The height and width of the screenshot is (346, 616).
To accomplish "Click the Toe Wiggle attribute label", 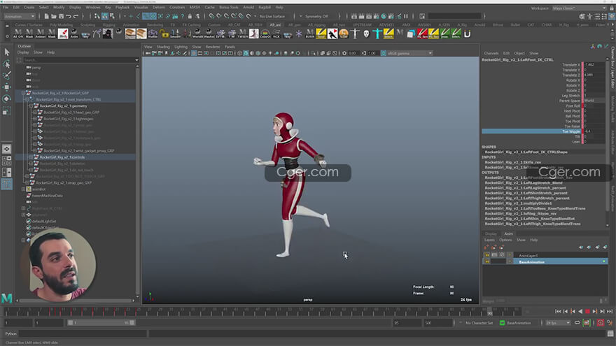I will pyautogui.click(x=570, y=131).
